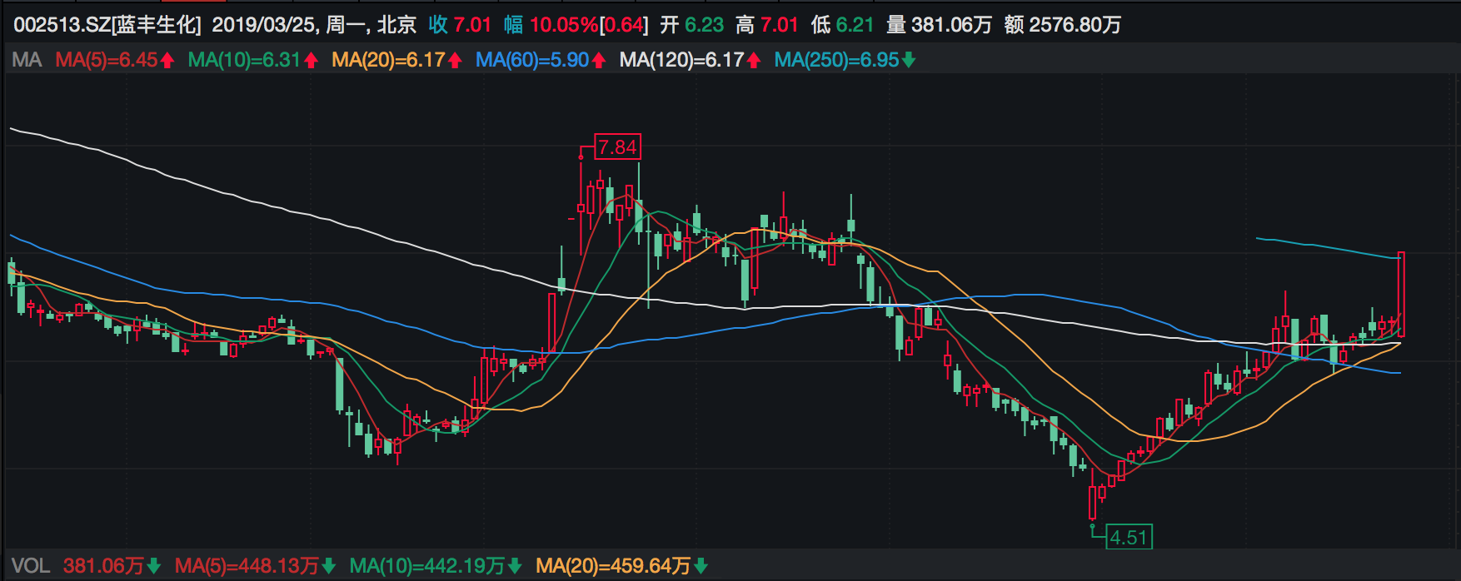Click the green down arrow beside MA(250)=6.95
Viewport: 1461px width, 581px height.
909,60
